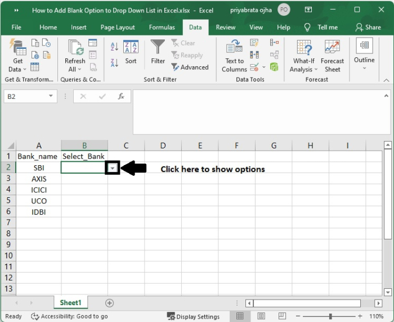Viewport: 394px width, 322px height.
Task: Click Text to Columns
Action: click(234, 56)
